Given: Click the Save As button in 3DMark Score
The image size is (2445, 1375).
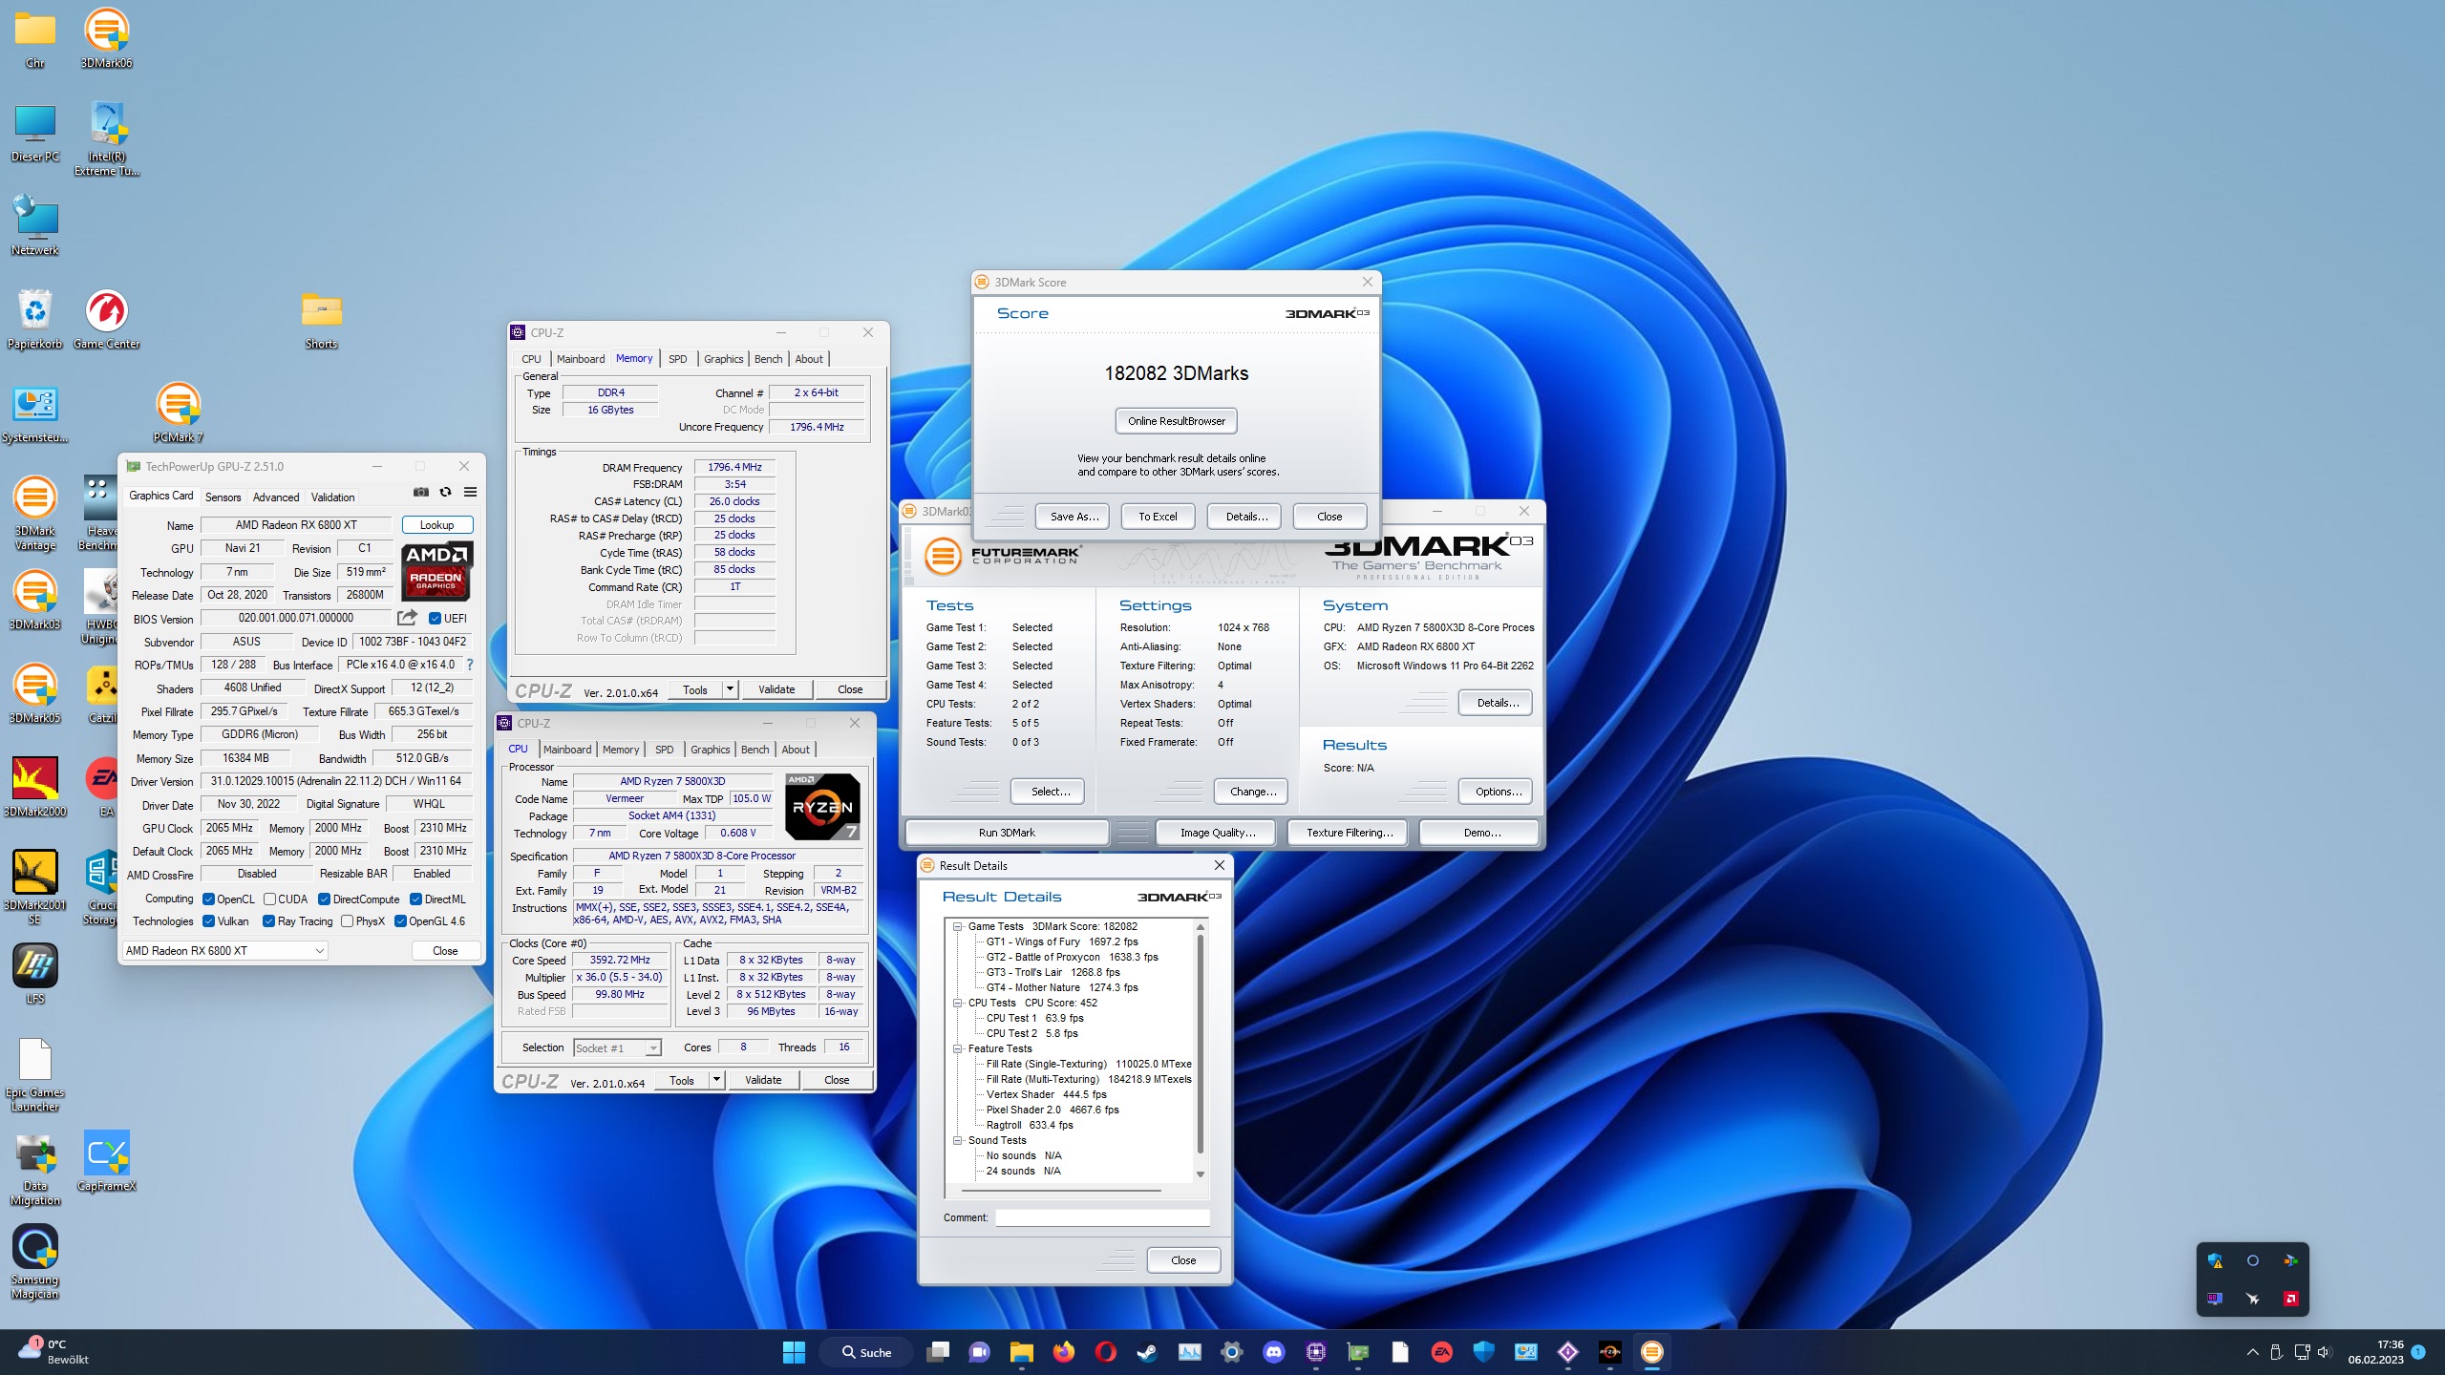Looking at the screenshot, I should [1074, 516].
